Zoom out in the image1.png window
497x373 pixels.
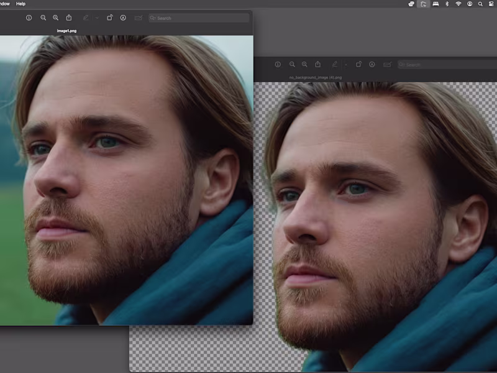[x=43, y=18]
